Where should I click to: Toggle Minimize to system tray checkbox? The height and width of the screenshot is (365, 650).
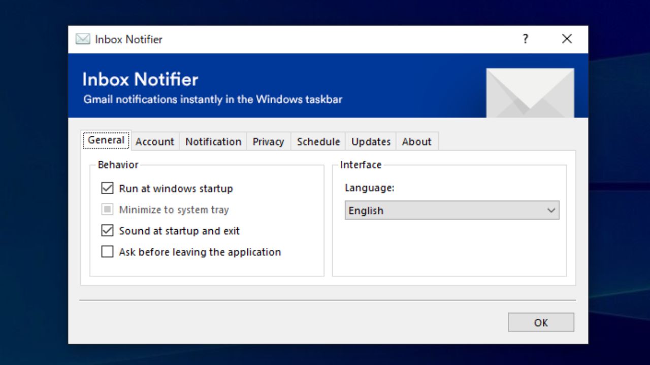(107, 209)
